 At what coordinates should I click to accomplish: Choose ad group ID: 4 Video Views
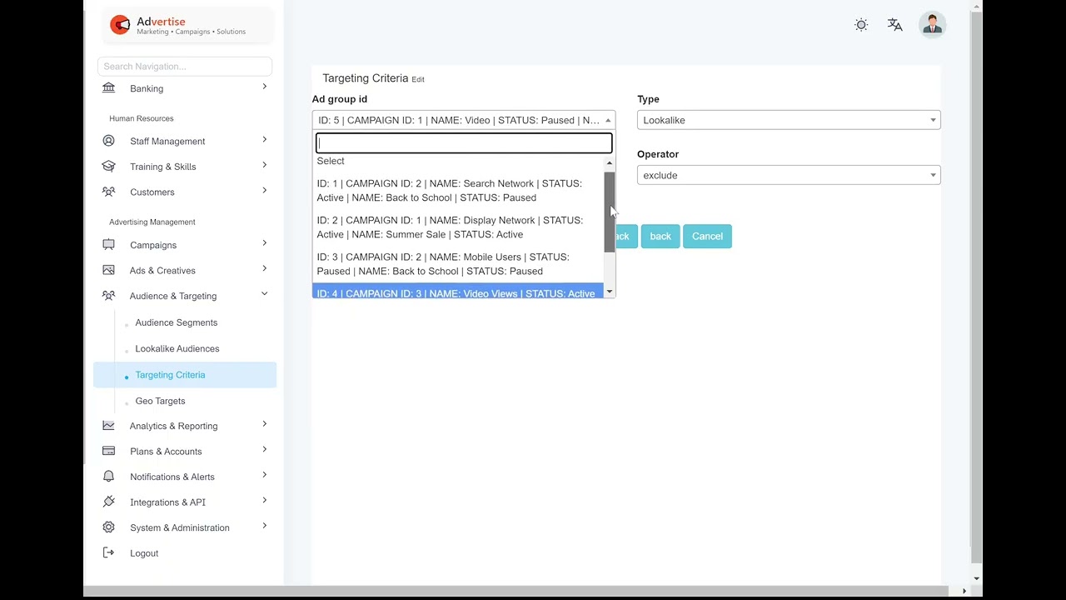pos(458,292)
